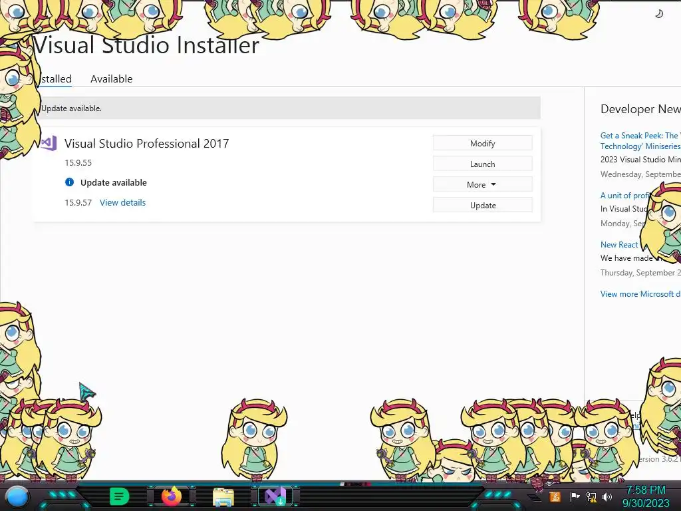Click Visual Studio Installer taskbar icon
The image size is (681, 511).
click(275, 496)
